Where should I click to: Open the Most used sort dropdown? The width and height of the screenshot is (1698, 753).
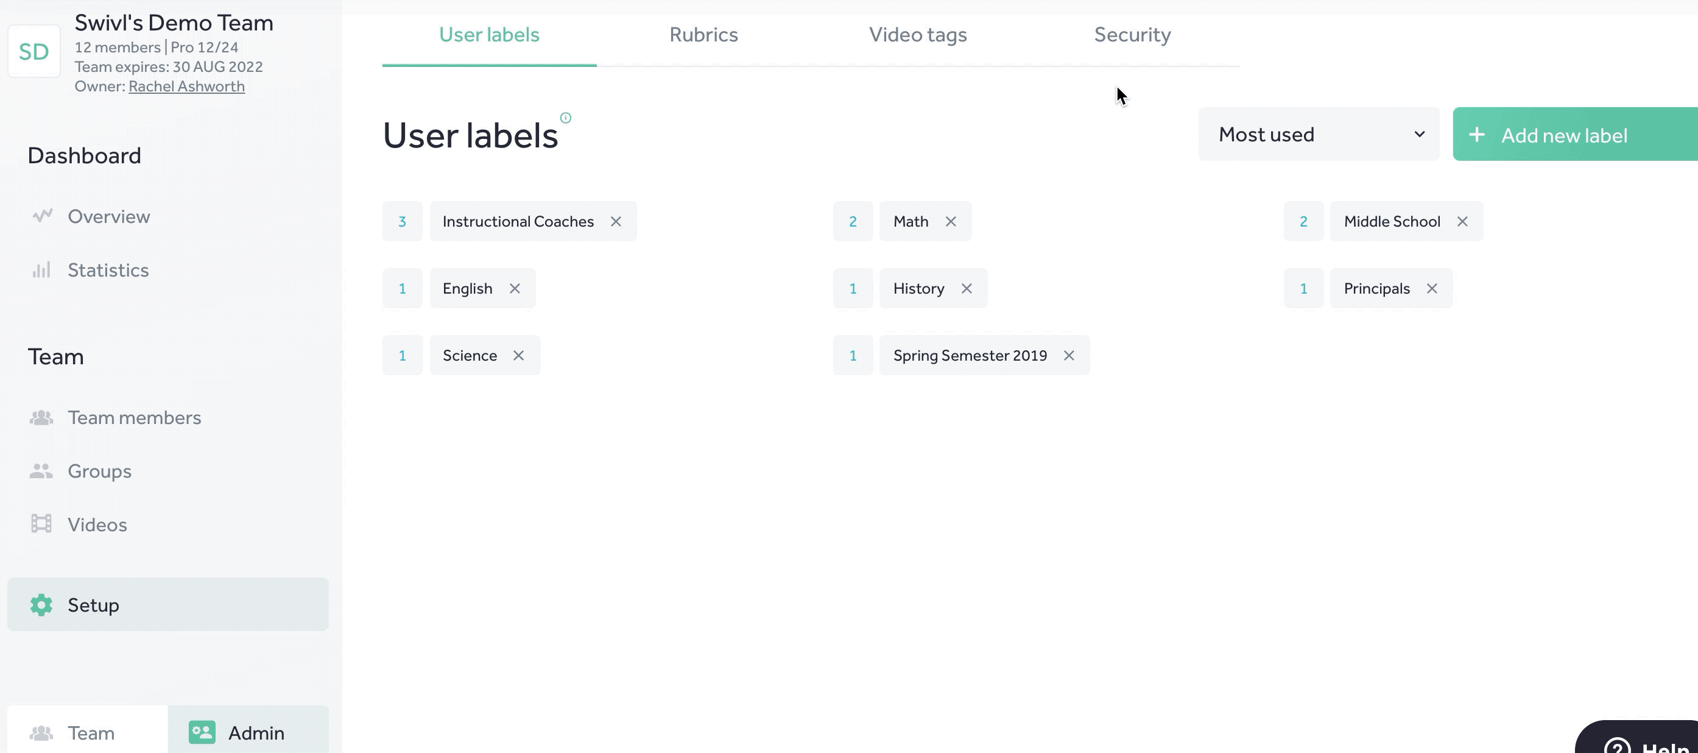pyautogui.click(x=1319, y=135)
